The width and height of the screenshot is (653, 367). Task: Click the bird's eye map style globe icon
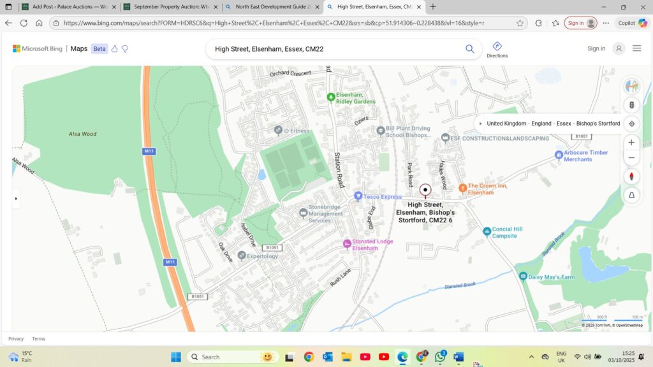tap(631, 86)
